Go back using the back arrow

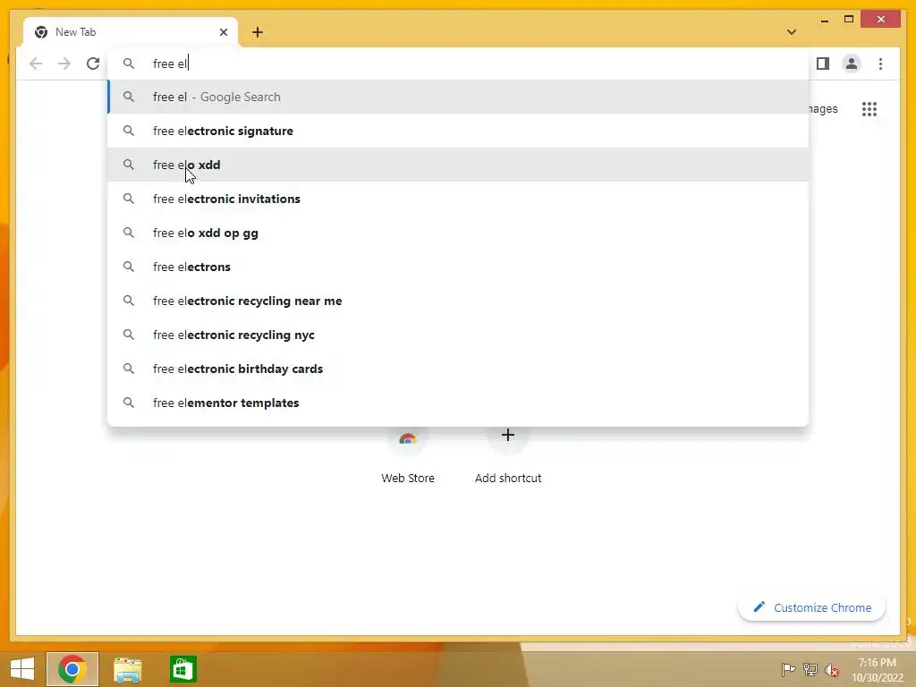(x=36, y=64)
